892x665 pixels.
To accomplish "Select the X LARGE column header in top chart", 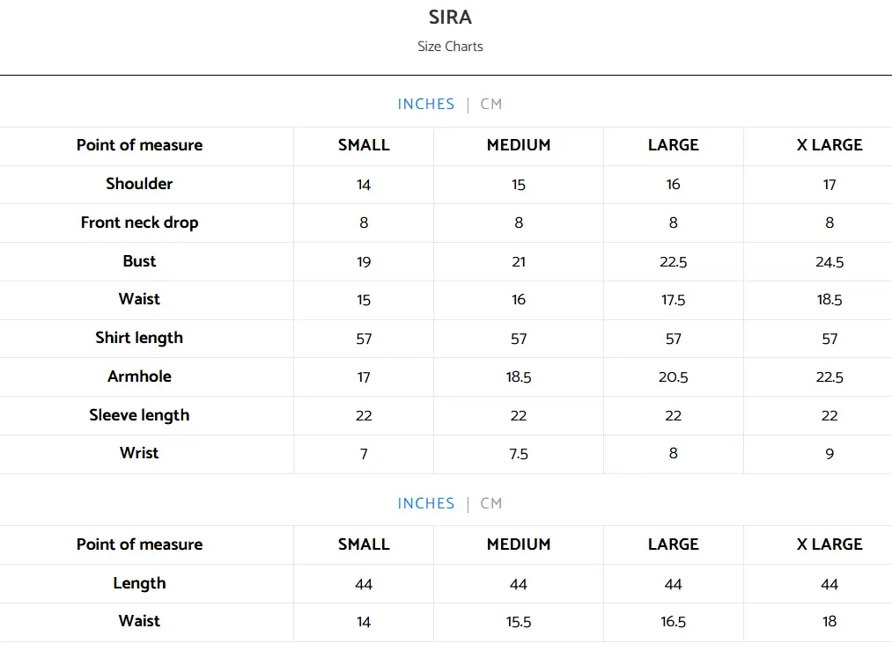I will click(x=829, y=146).
